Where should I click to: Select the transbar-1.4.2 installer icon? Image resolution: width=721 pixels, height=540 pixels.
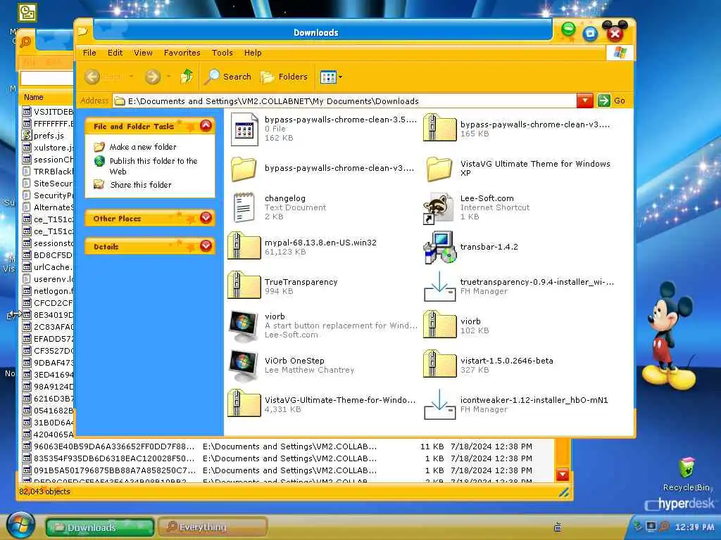439,247
